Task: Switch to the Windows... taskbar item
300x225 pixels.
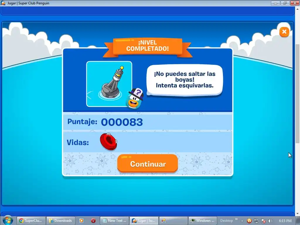Action: [203, 221]
